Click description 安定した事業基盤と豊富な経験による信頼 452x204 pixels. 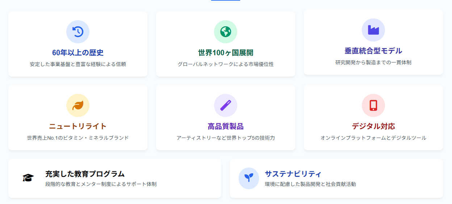click(x=78, y=64)
